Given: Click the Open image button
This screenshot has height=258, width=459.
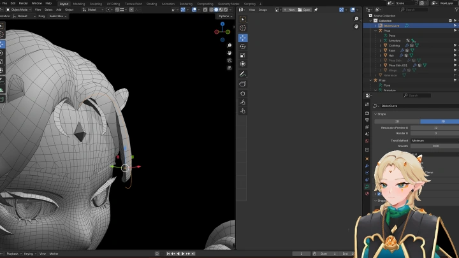Looking at the screenshot, I should pos(304,10).
